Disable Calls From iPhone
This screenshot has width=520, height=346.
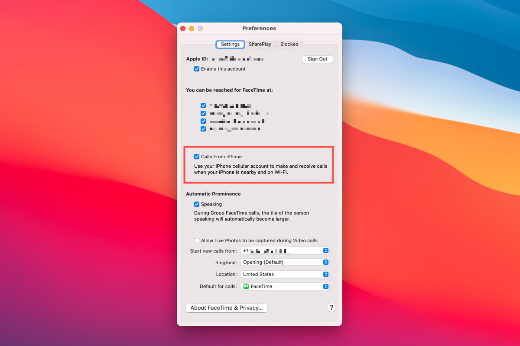click(x=197, y=156)
